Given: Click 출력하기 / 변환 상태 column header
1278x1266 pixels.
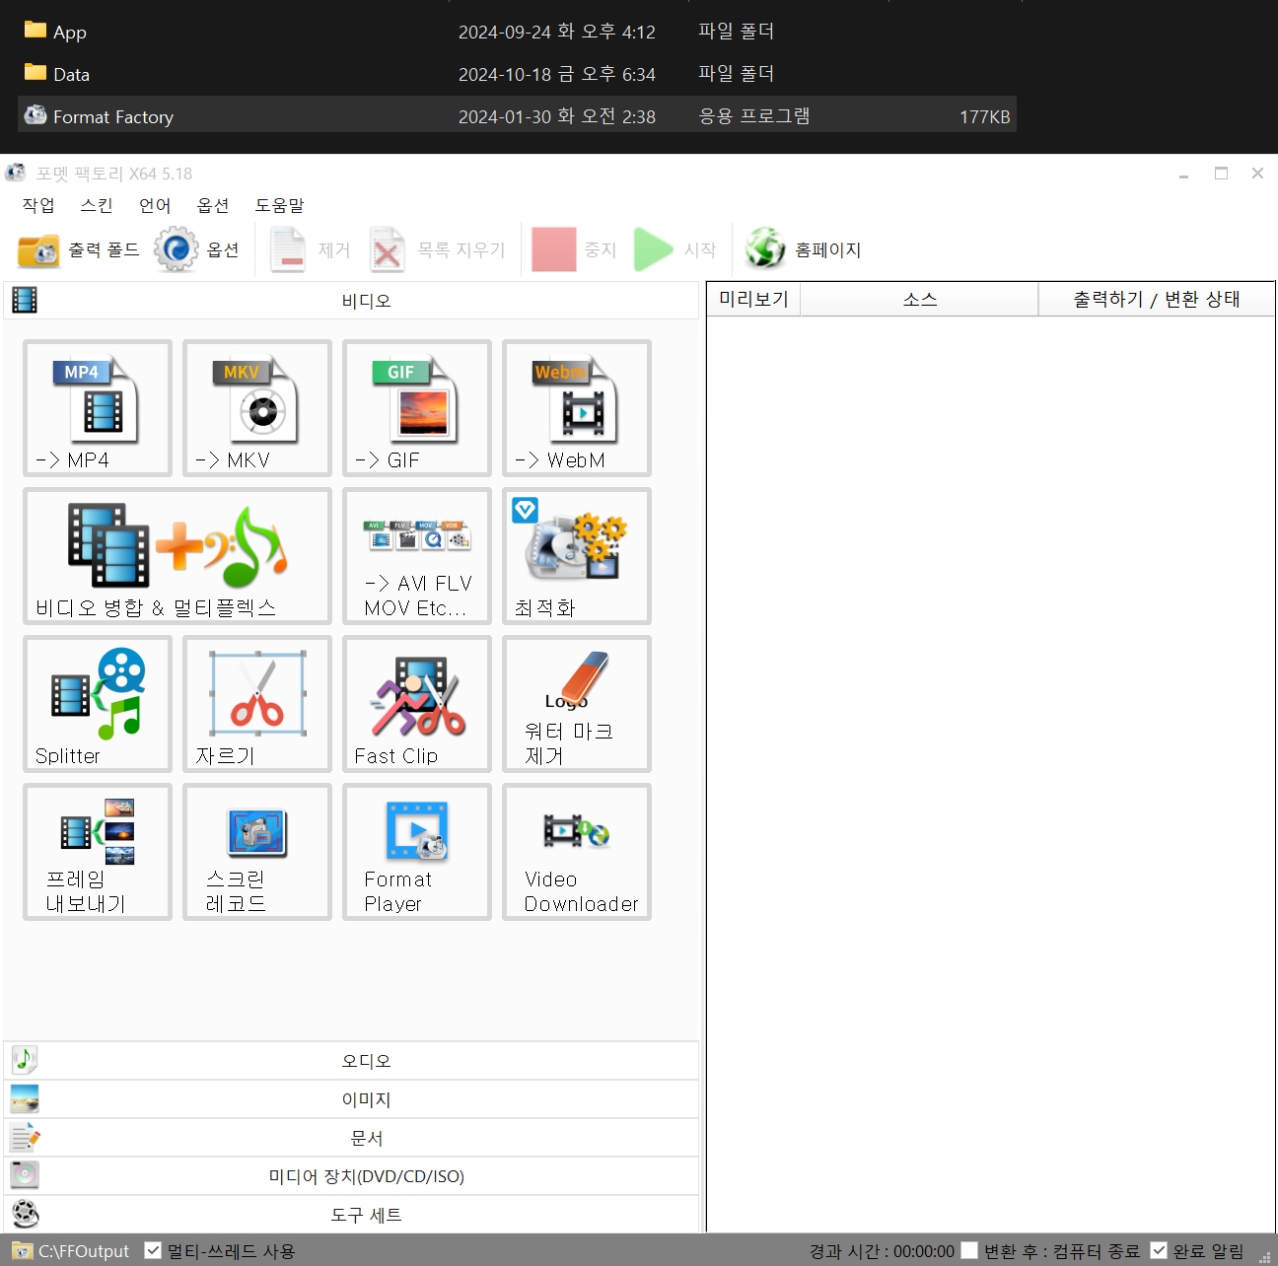Looking at the screenshot, I should click(1156, 299).
